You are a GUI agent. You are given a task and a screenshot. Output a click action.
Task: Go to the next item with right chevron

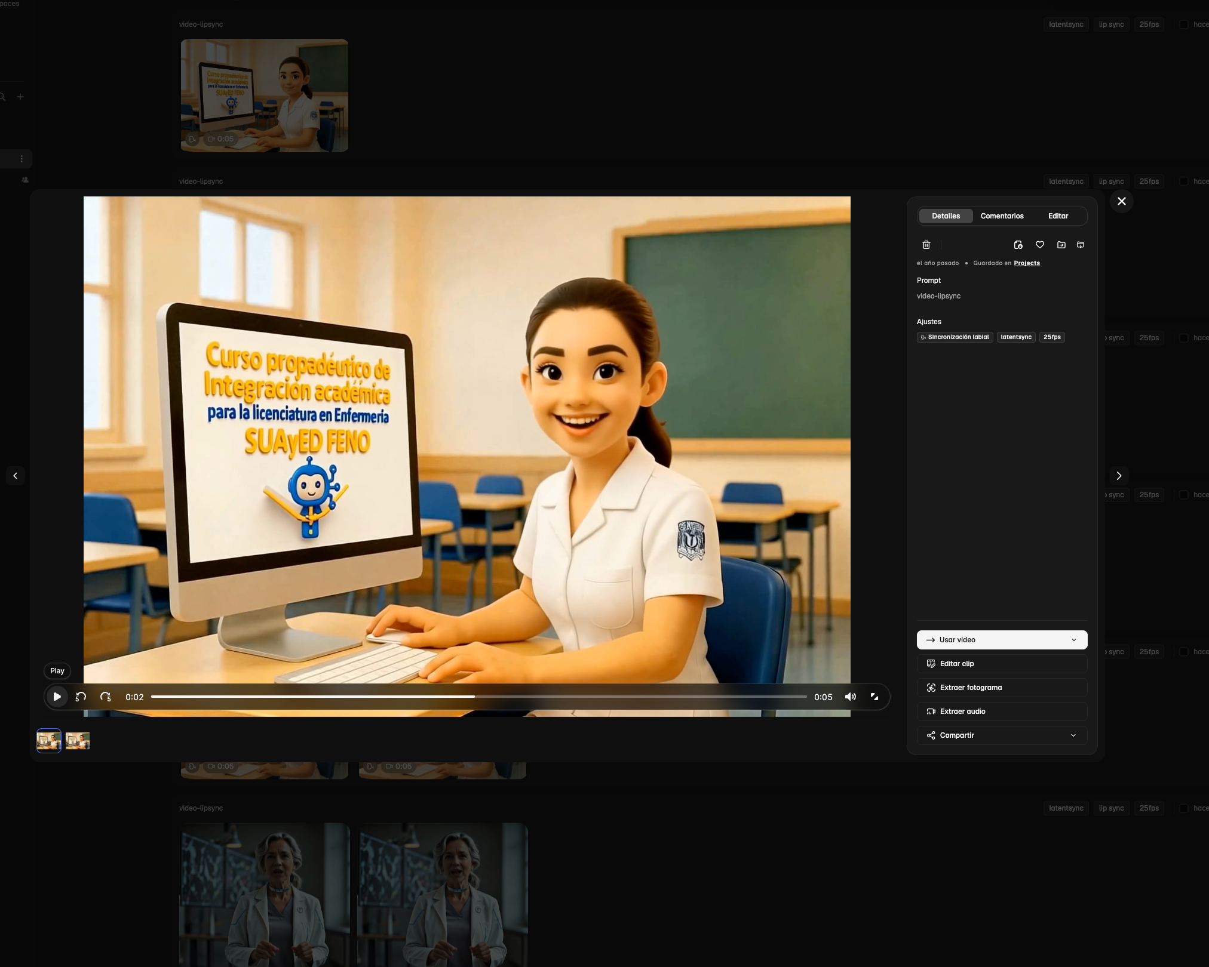(1119, 476)
